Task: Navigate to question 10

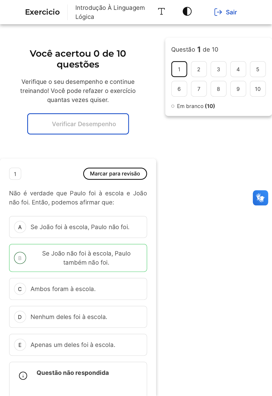Action: [x=258, y=89]
